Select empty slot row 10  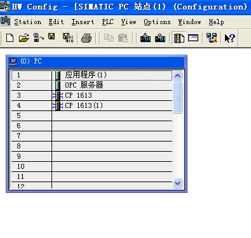tap(92, 167)
